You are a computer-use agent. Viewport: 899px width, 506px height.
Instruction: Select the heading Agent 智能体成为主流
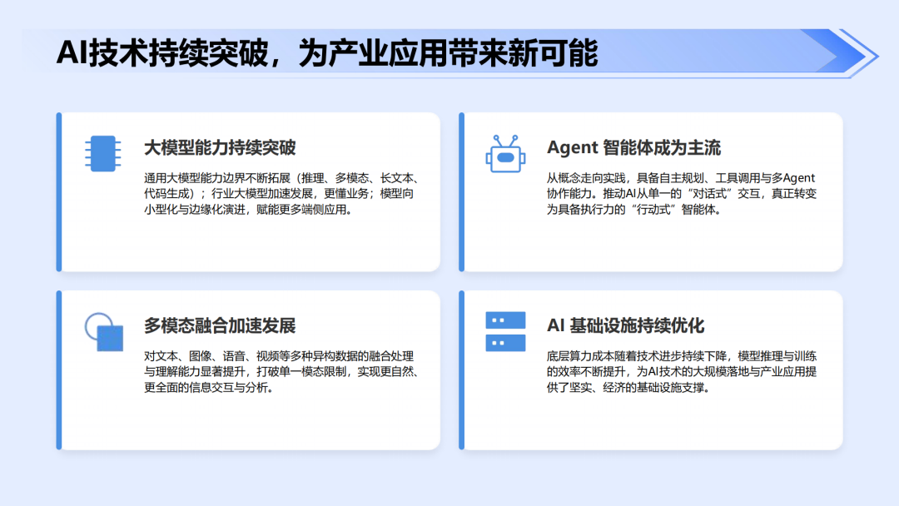[633, 148]
